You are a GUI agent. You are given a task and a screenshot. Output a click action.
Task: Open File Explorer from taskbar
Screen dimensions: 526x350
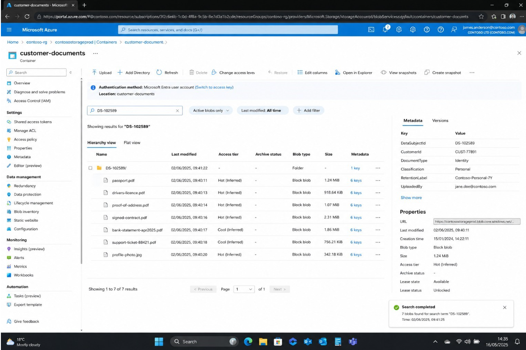coord(263,341)
